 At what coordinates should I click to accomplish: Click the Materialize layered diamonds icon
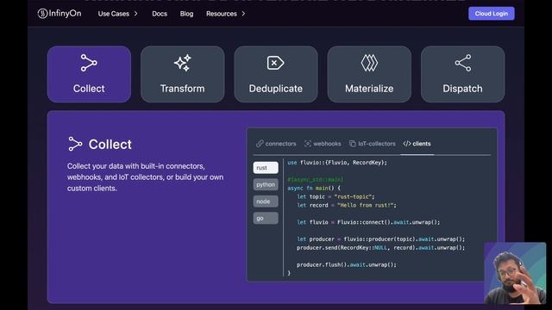[369, 63]
